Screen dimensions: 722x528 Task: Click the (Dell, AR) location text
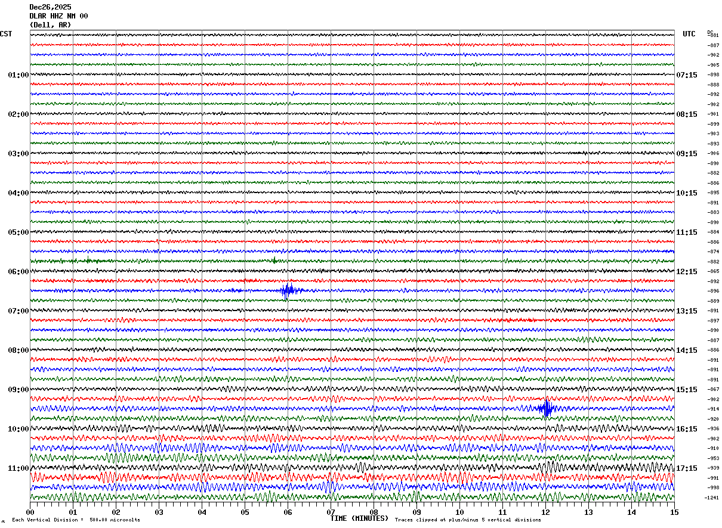50,25
